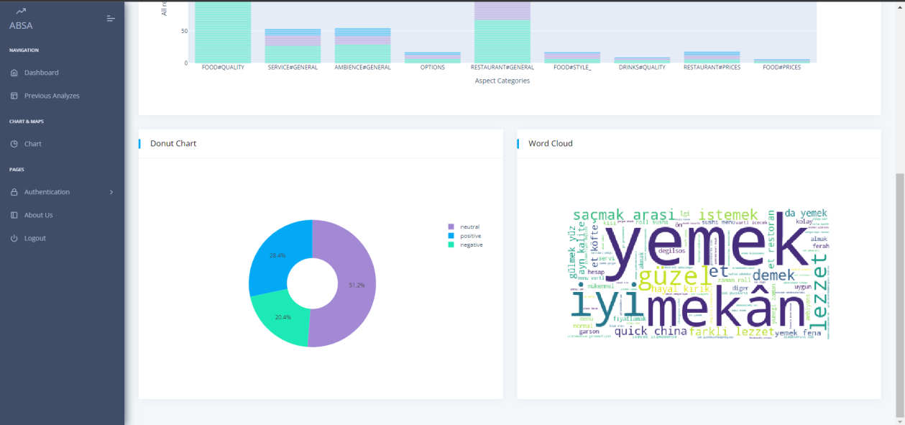This screenshot has width=905, height=425.
Task: Open the Dashboard navigation item
Action: 41,72
